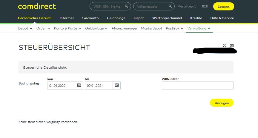Open the Wertpapierhandel main tab
Image resolution: width=258 pixels, height=138 pixels.
coord(167,18)
